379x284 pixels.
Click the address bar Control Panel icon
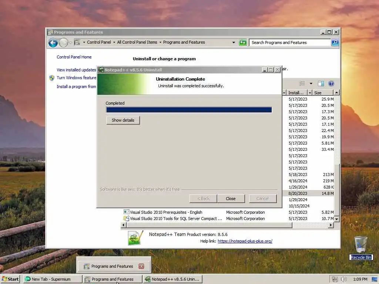tap(77, 42)
